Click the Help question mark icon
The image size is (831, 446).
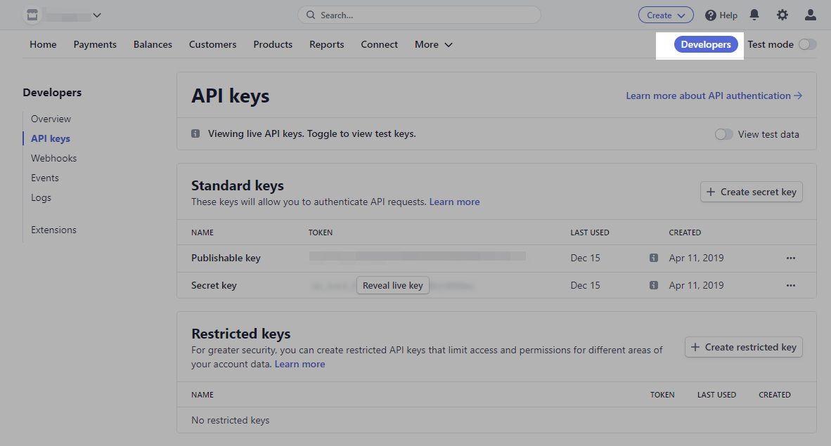711,15
